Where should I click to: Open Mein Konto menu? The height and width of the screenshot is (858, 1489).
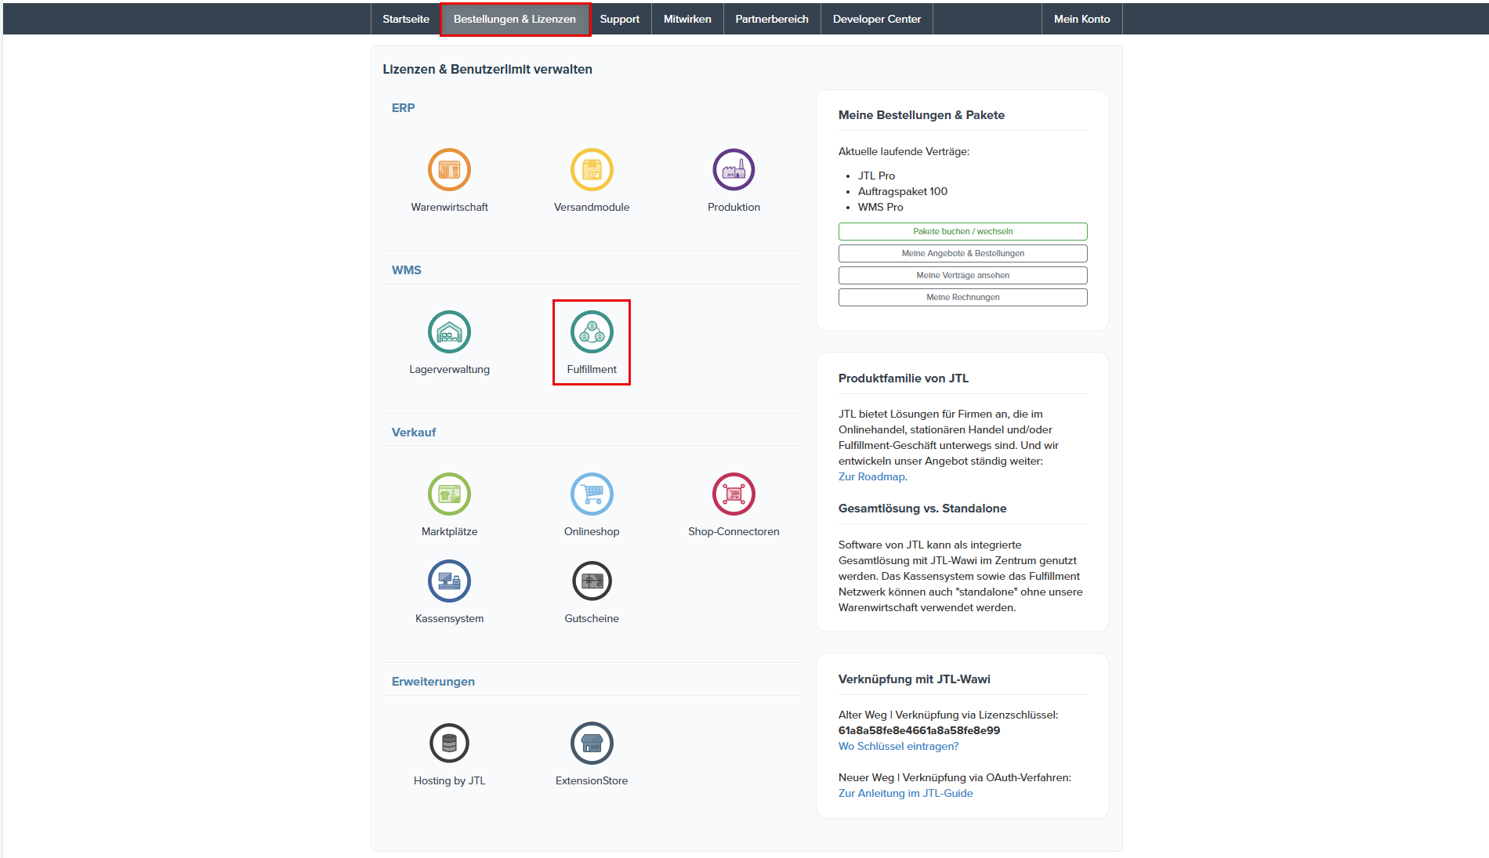[1081, 19]
